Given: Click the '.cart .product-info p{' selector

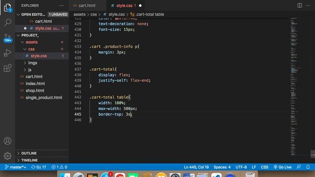Looking at the screenshot, I should [x=114, y=47].
